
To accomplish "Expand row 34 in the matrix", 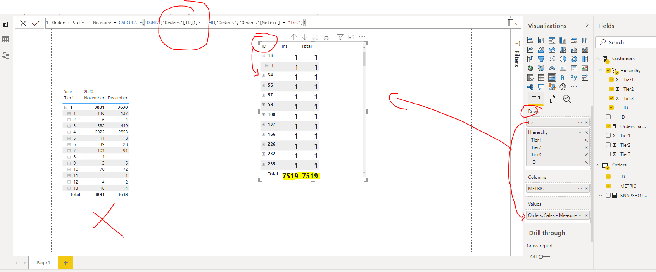I will [x=264, y=75].
